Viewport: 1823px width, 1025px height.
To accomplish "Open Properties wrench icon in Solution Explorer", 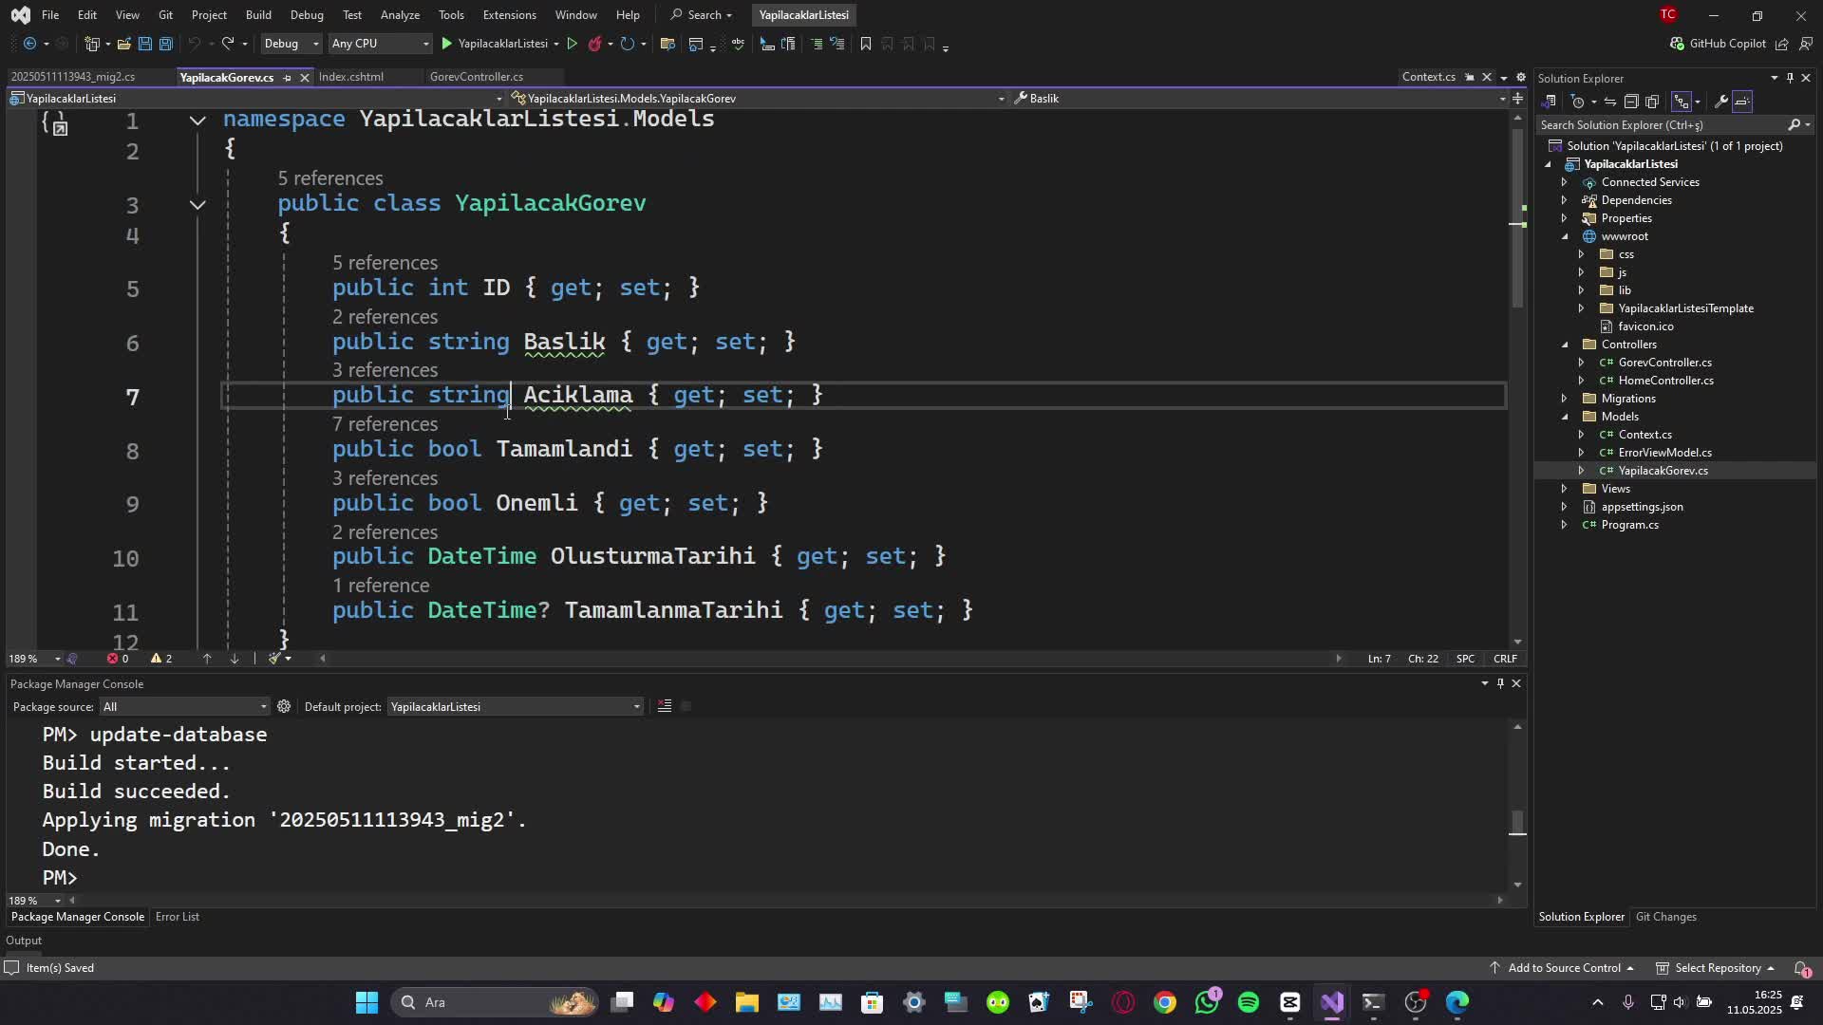I will (1720, 102).
